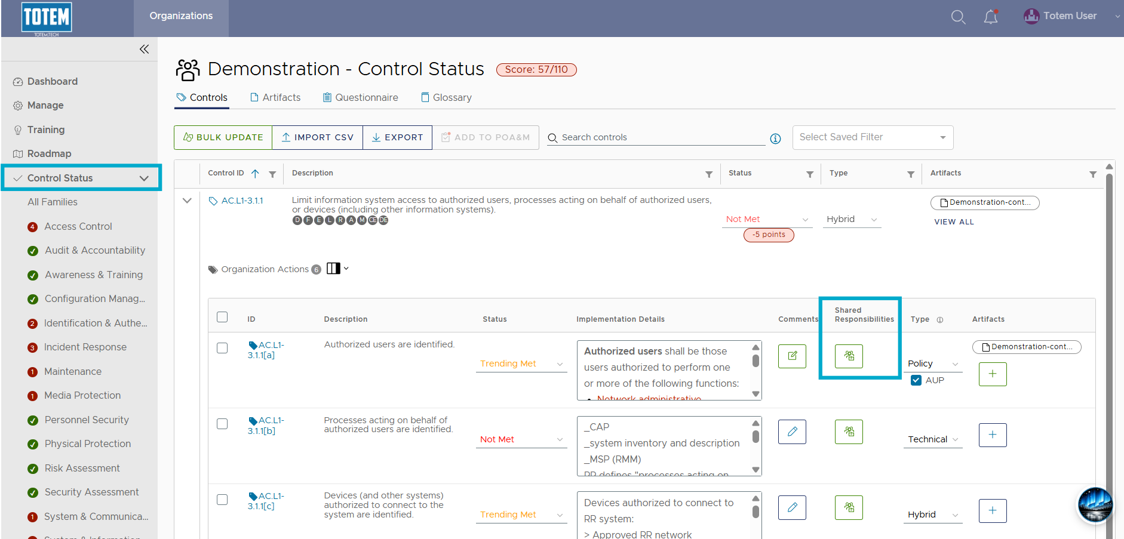Check the AC.L1-3.1.1[a] row checkbox
1124x539 pixels.
click(x=222, y=348)
